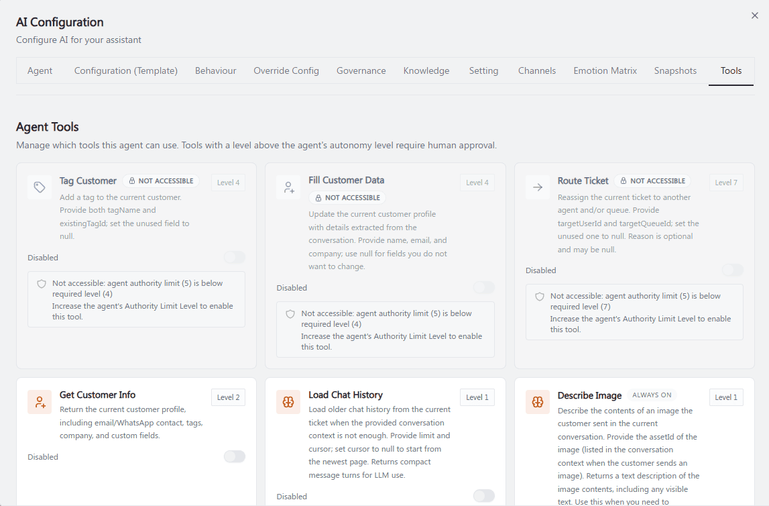Click 'Configure AI for your assistant' subtitle
Viewport: 769px width, 506px height.
[x=78, y=40]
